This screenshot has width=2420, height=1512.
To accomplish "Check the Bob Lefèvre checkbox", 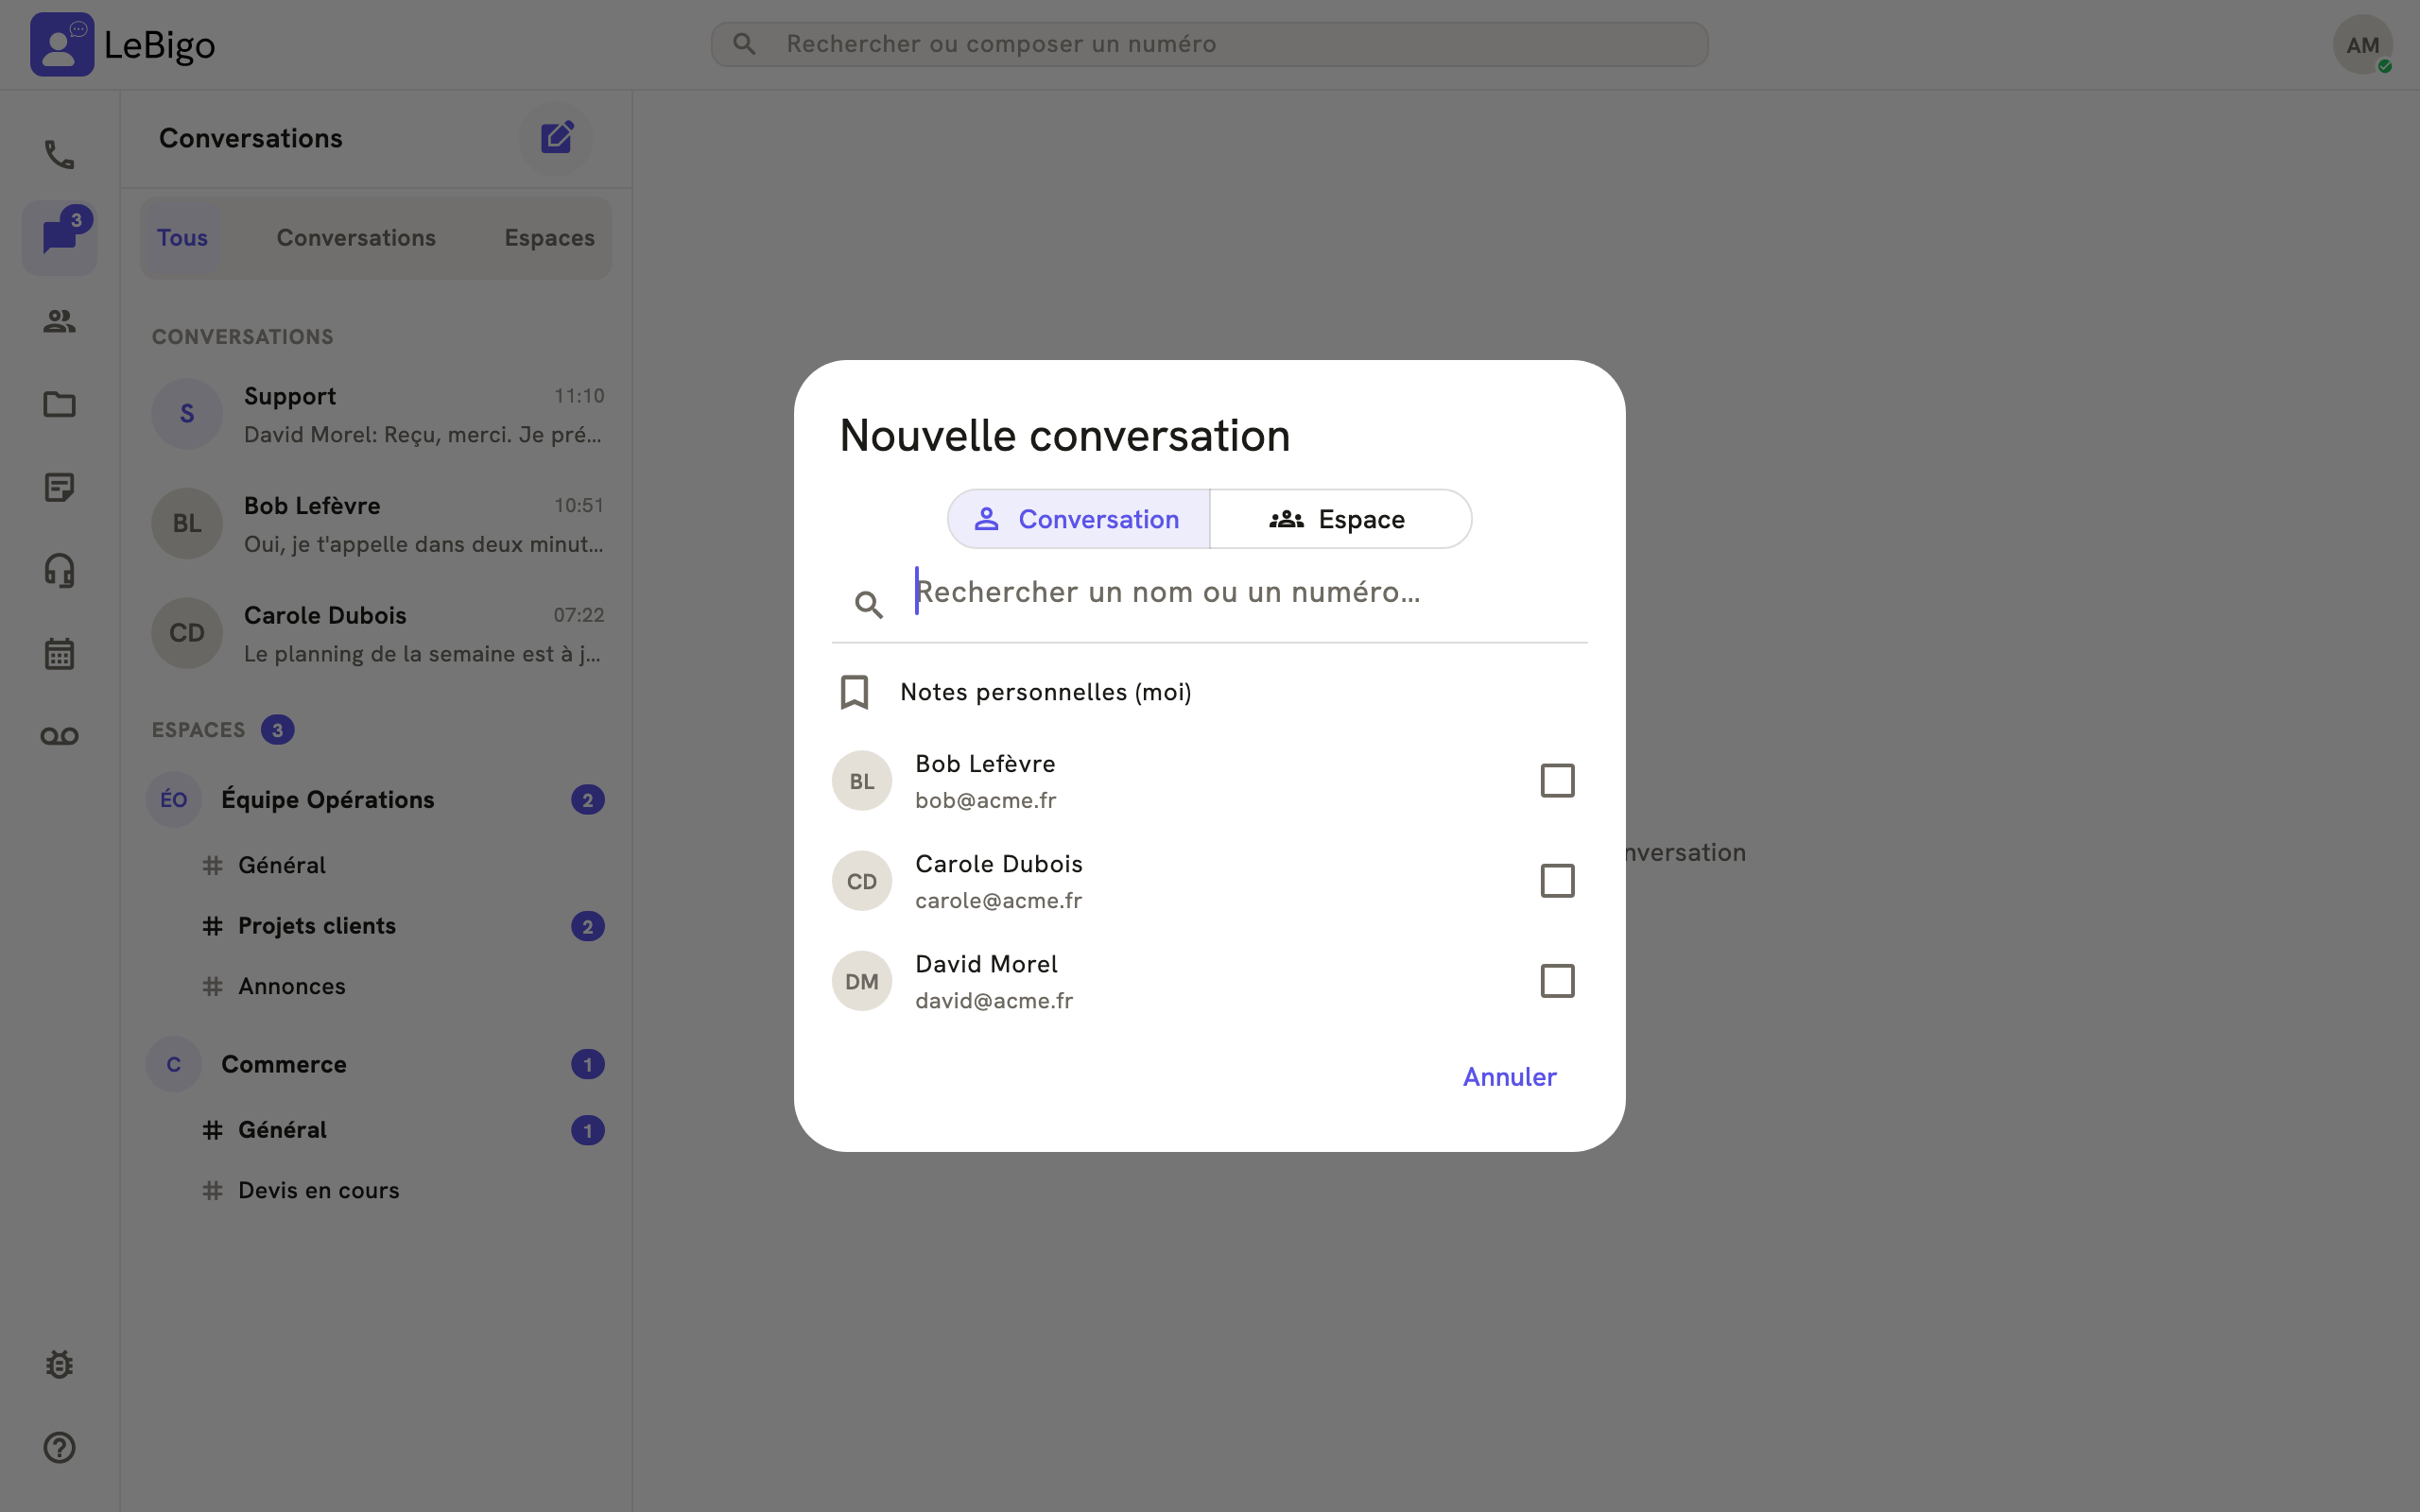I will [x=1557, y=780].
